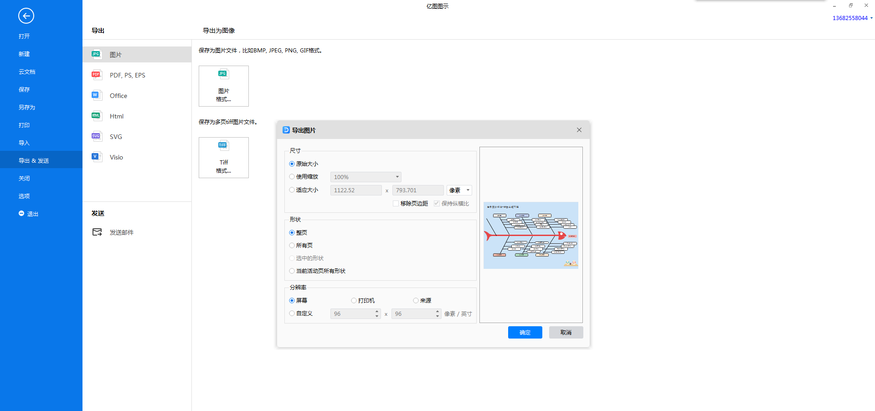Select the Office Word export icon
Screen dimensions: 875x411
[x=96, y=95]
